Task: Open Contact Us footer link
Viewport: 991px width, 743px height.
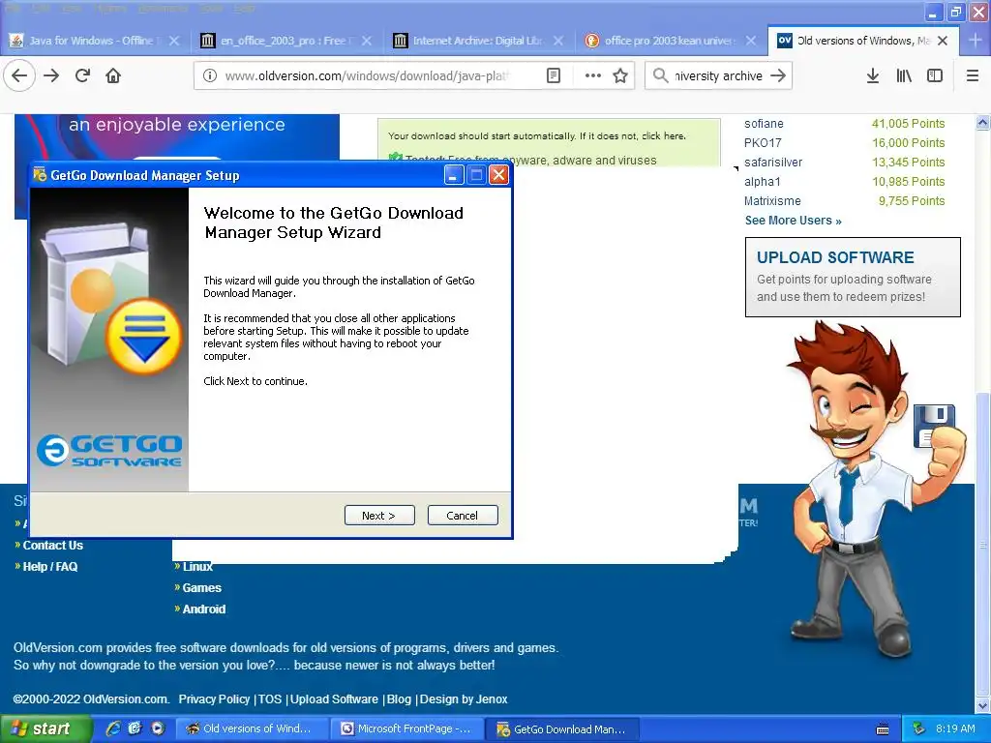Action: click(x=52, y=546)
